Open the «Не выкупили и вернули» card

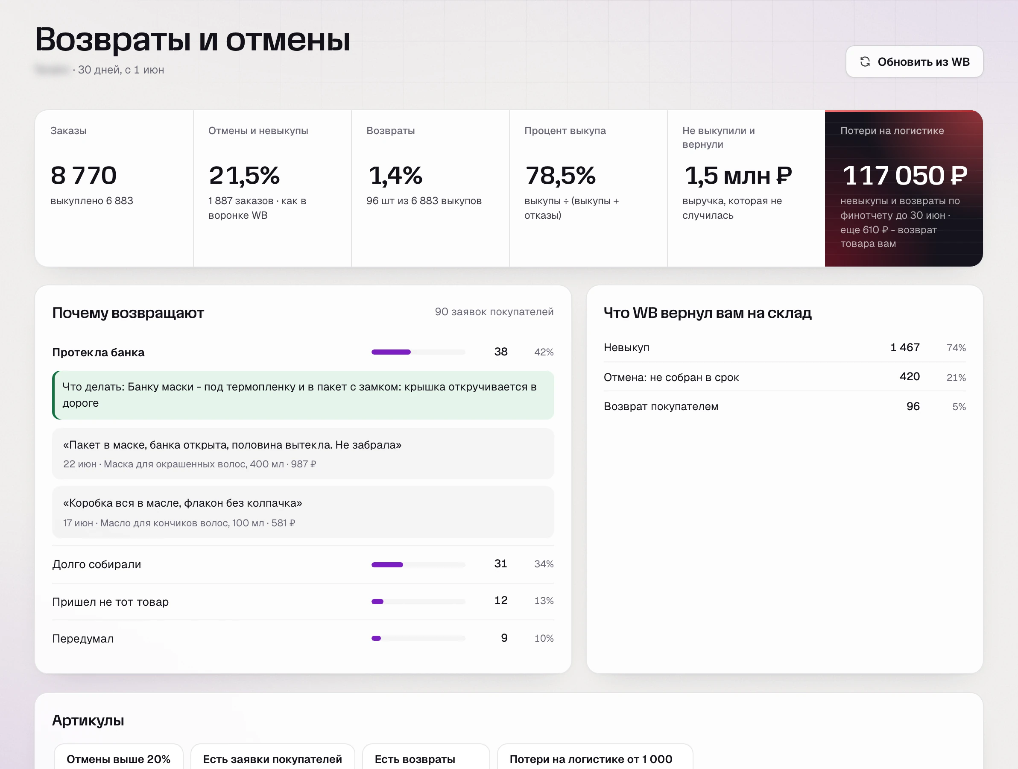click(746, 188)
